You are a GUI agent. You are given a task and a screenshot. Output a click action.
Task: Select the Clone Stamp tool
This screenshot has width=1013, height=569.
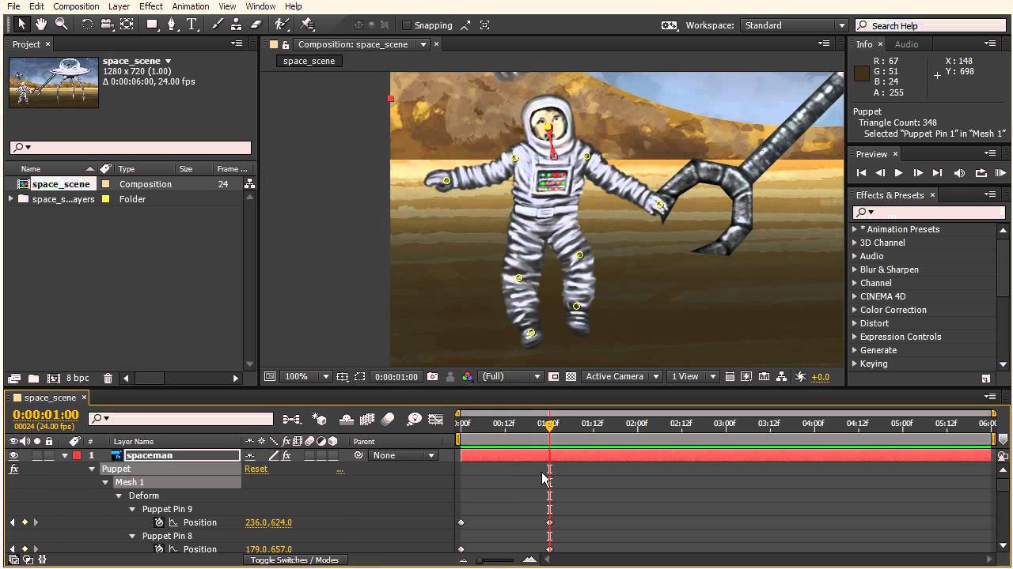coord(237,24)
